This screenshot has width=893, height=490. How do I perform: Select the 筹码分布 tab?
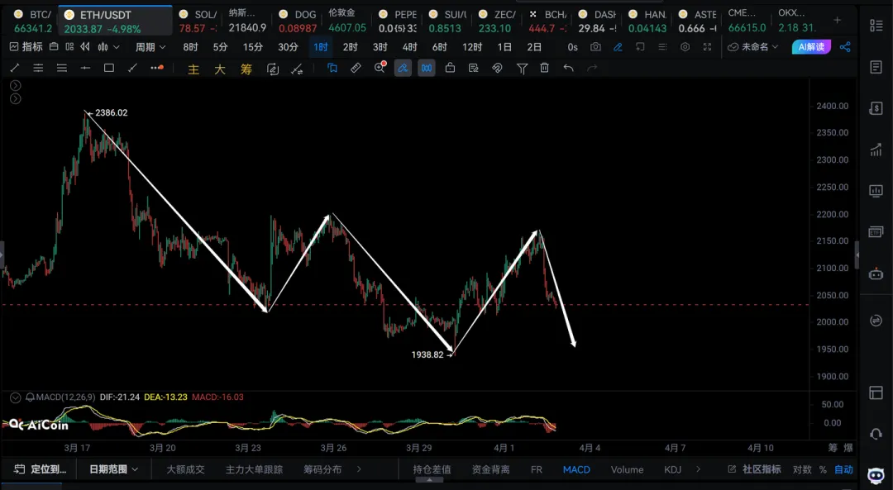[322, 469]
